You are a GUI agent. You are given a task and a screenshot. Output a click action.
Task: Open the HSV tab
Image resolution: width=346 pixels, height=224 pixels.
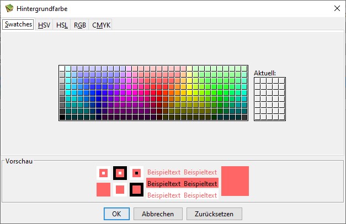pos(44,25)
